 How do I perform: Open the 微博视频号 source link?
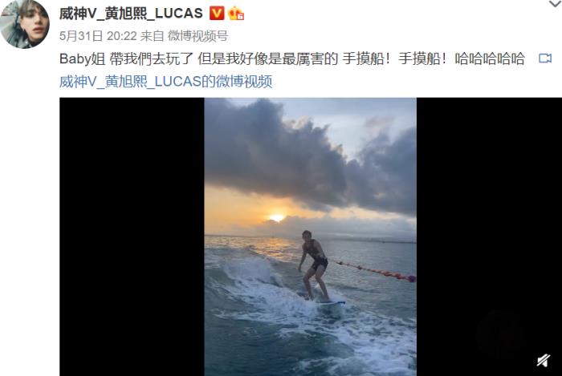click(198, 36)
